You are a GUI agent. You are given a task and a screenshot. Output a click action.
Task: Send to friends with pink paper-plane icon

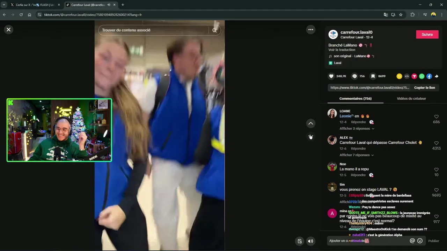pos(414,76)
